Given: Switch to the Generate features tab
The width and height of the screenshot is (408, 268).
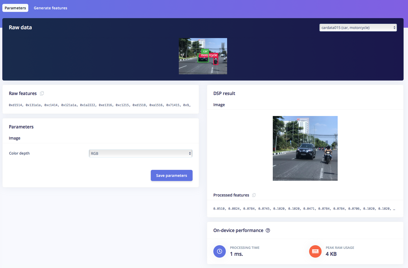Looking at the screenshot, I should (50, 8).
